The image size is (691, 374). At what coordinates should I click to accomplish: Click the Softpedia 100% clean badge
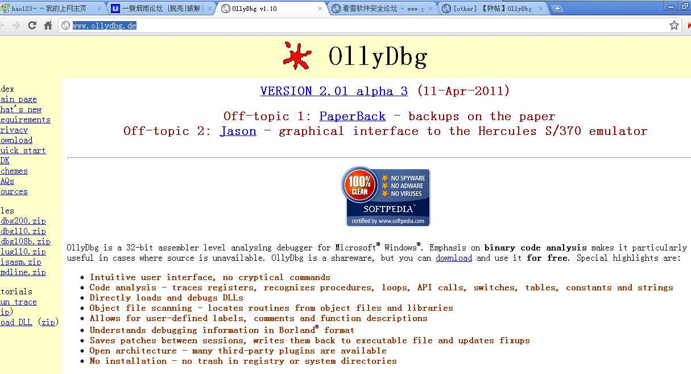[x=386, y=197]
